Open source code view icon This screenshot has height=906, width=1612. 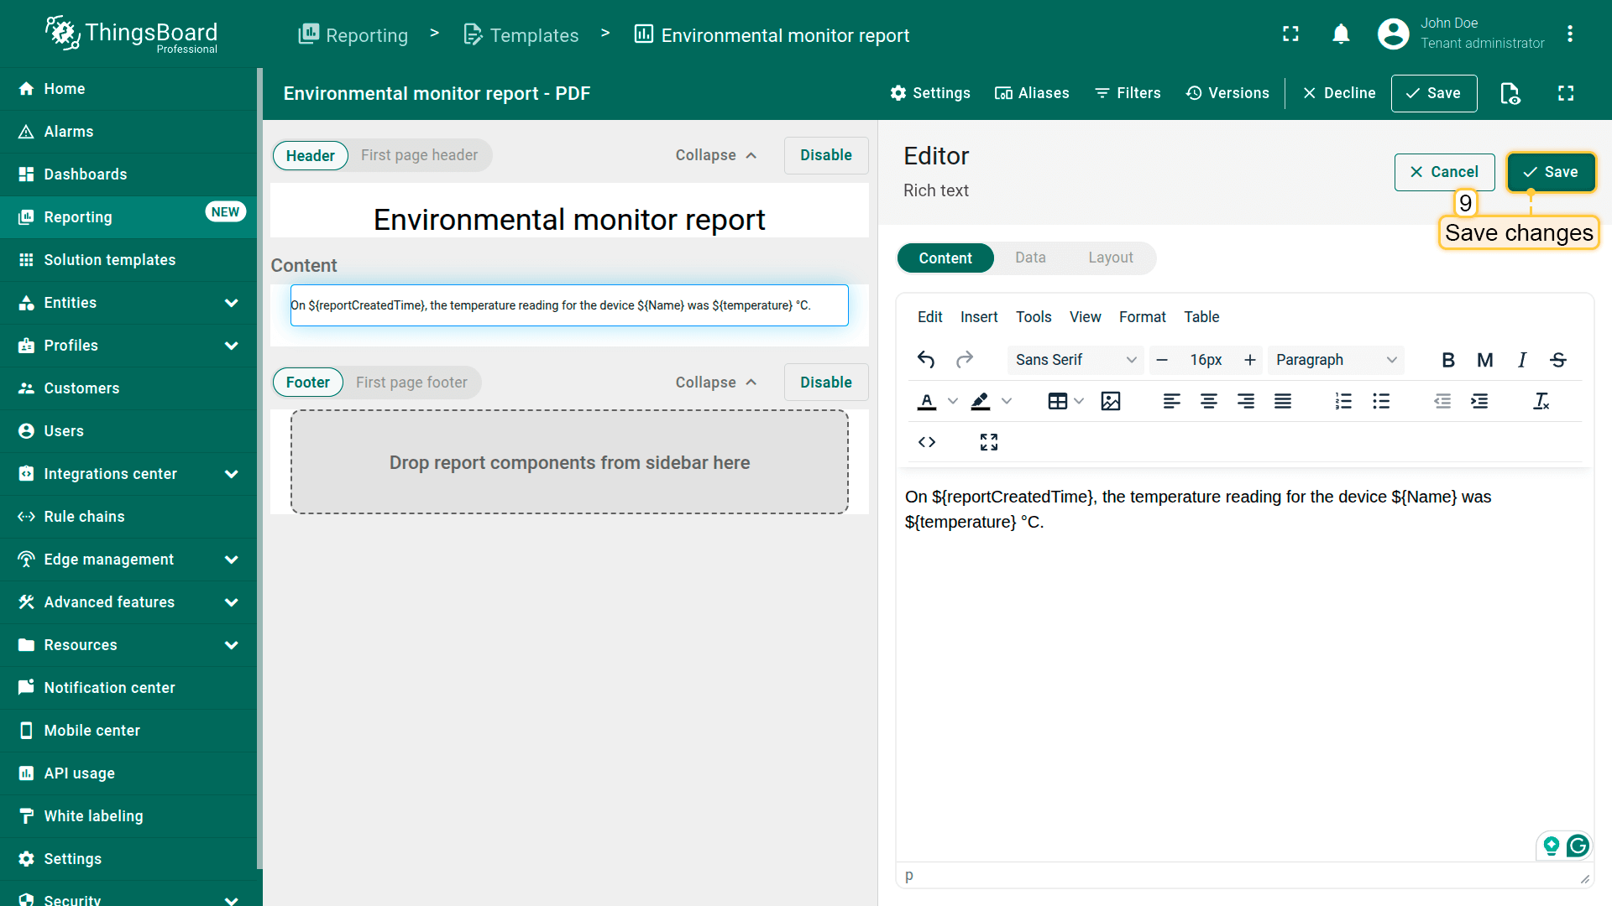tap(927, 442)
